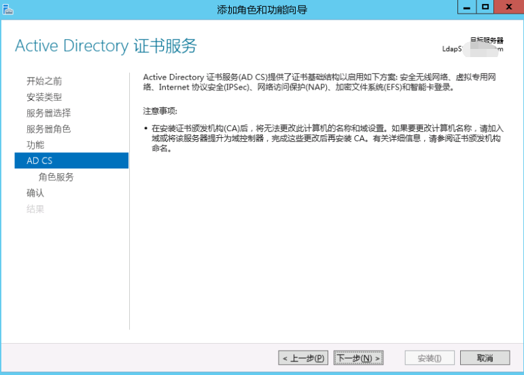Click the disabled 结果 step

[35, 209]
